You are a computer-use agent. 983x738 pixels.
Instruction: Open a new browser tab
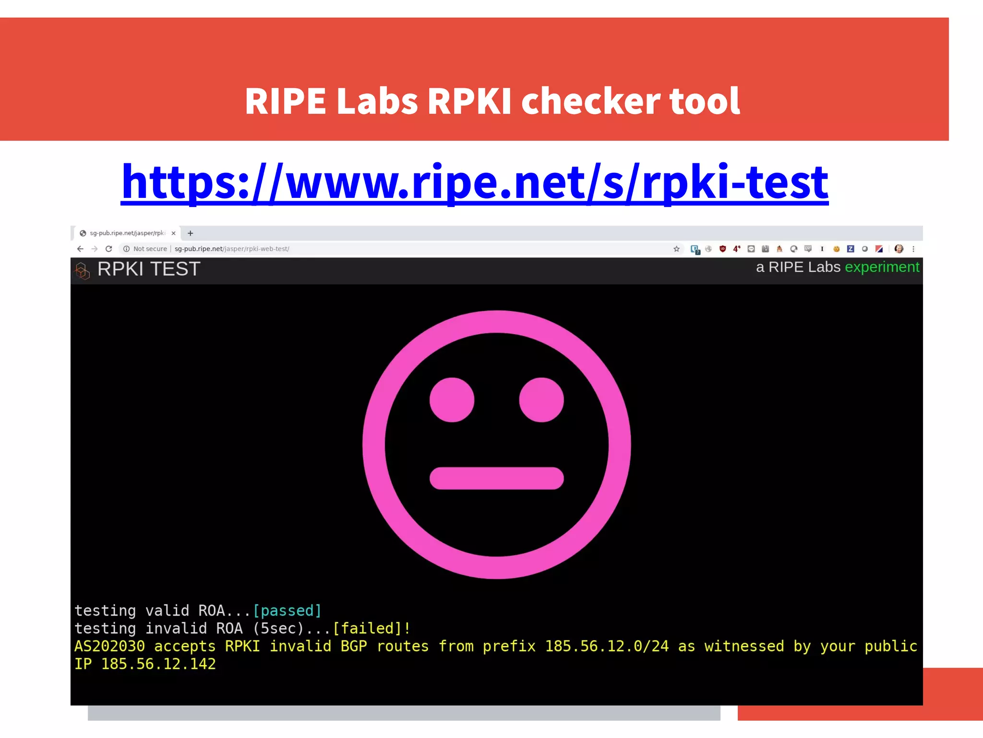tap(191, 233)
